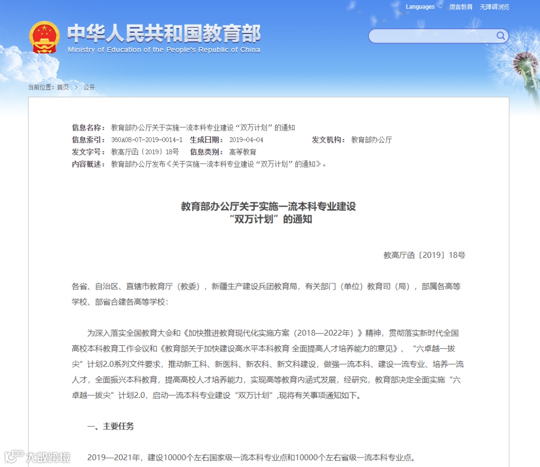
Task: Click the 内容概述 label
Action: (88, 164)
